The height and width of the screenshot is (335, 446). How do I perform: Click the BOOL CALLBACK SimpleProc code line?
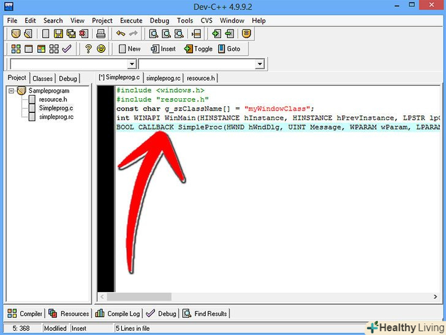pyautogui.click(x=278, y=127)
